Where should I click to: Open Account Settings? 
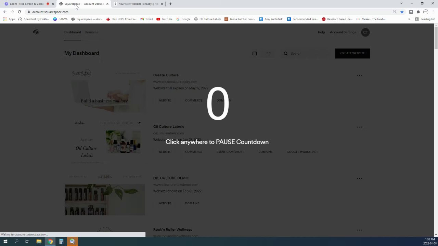(x=343, y=32)
